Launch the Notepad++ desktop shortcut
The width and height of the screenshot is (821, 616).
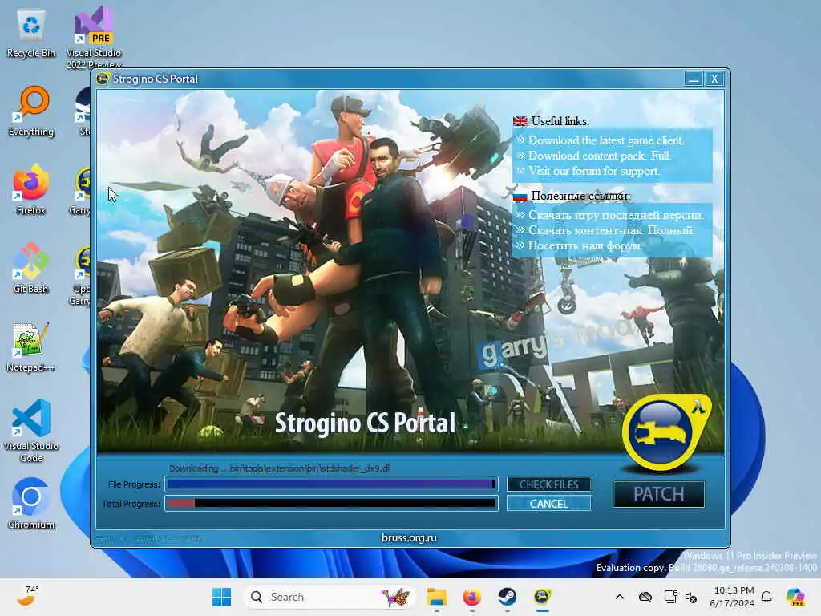pyautogui.click(x=31, y=346)
